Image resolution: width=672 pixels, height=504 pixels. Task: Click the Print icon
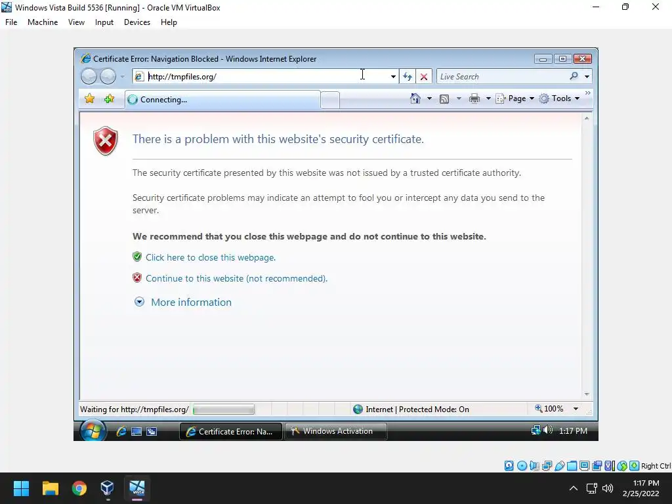point(474,98)
